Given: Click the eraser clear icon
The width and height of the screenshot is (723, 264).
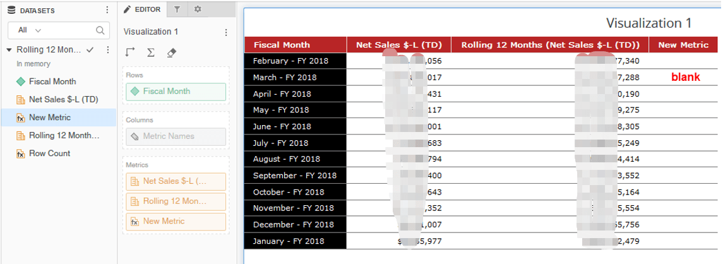Looking at the screenshot, I should pyautogui.click(x=171, y=52).
